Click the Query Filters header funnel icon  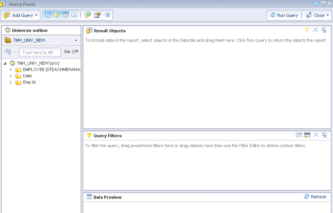[89, 136]
